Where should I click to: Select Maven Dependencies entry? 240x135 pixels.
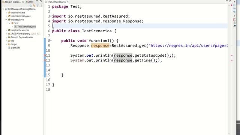click(22, 37)
